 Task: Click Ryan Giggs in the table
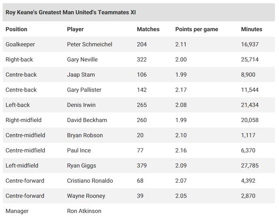(x=82, y=166)
